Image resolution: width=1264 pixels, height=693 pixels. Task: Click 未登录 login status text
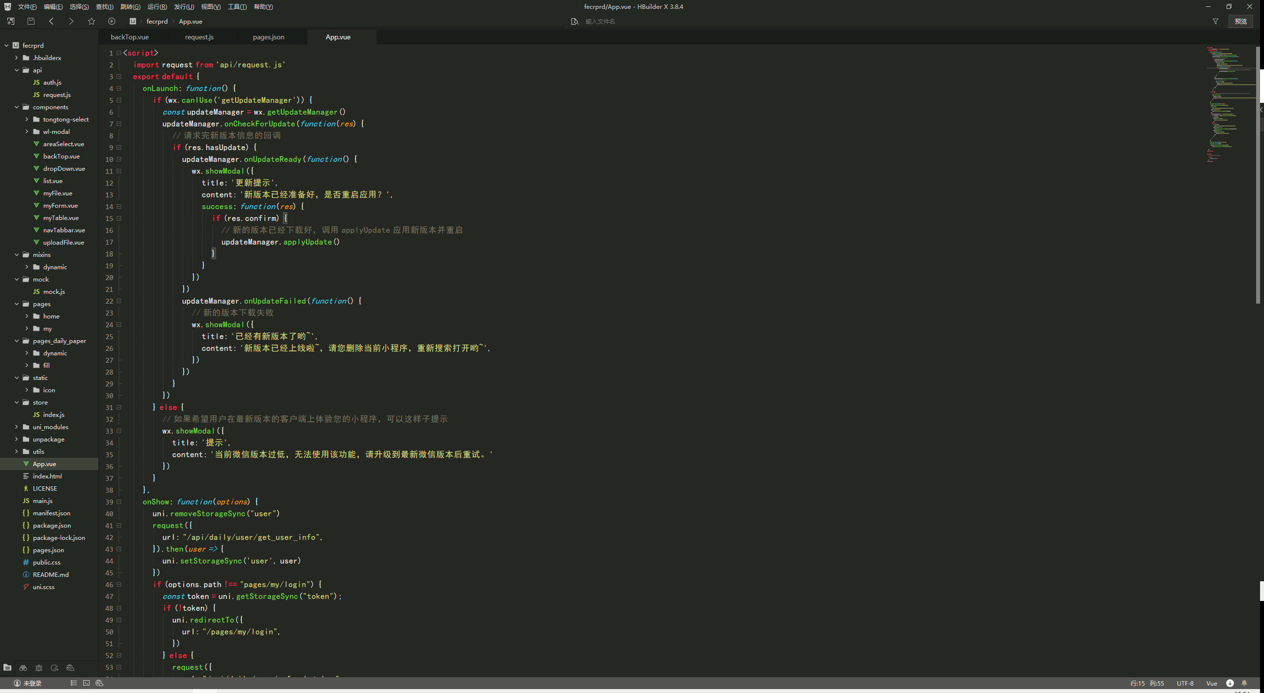click(x=32, y=683)
